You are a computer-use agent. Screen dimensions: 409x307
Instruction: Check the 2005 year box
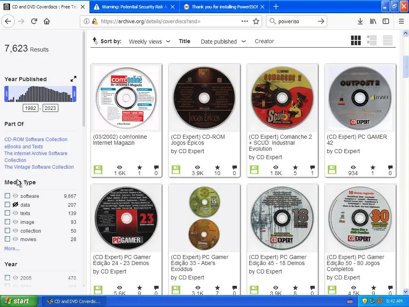[7, 277]
